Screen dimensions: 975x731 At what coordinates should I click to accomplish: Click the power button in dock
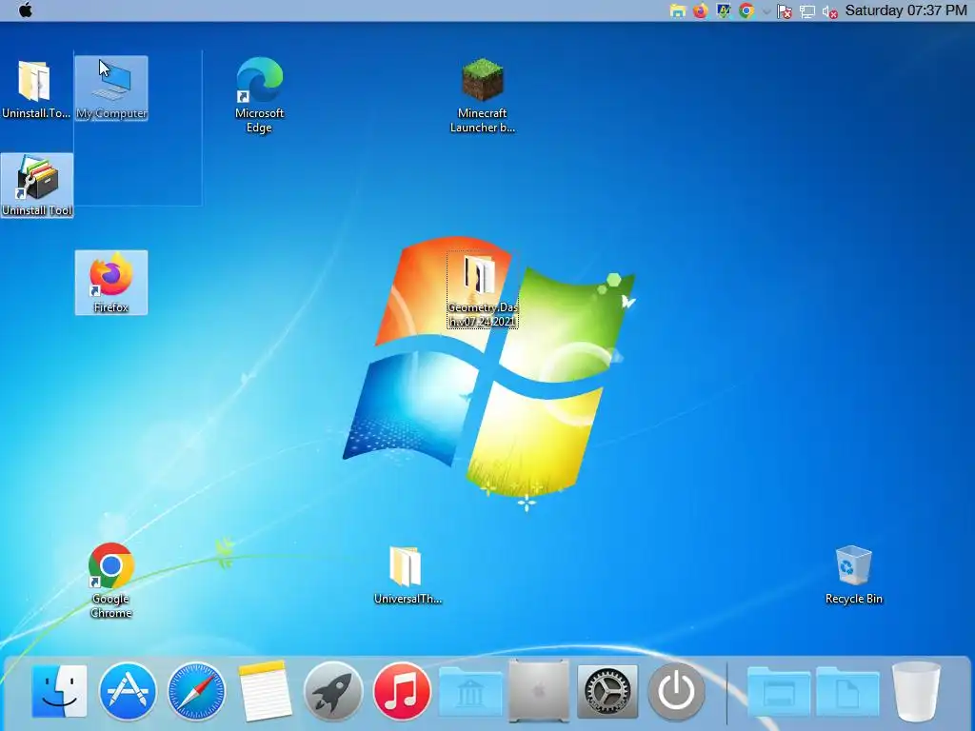(x=676, y=691)
